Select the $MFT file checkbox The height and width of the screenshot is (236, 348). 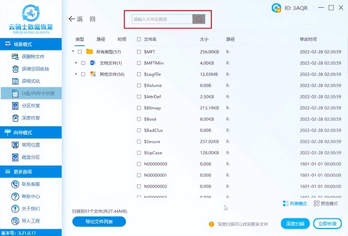coord(139,52)
